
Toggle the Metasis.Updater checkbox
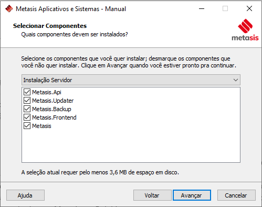pos(27,101)
